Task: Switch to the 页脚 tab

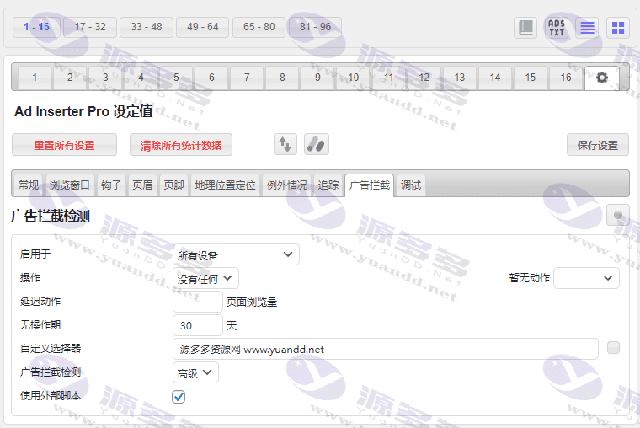Action: [173, 185]
